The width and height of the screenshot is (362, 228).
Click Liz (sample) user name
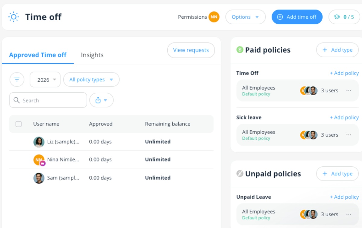tap(63, 142)
